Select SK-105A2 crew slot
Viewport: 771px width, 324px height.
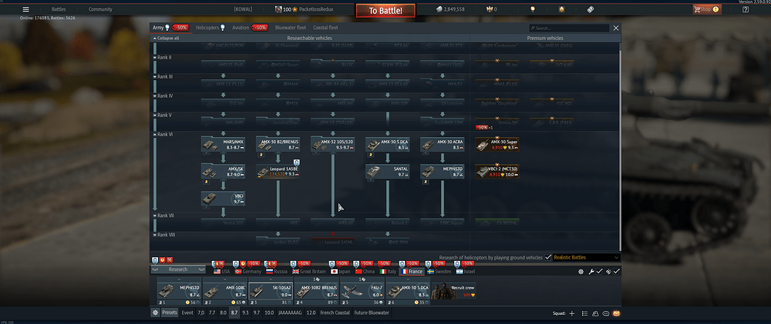[x=271, y=290]
